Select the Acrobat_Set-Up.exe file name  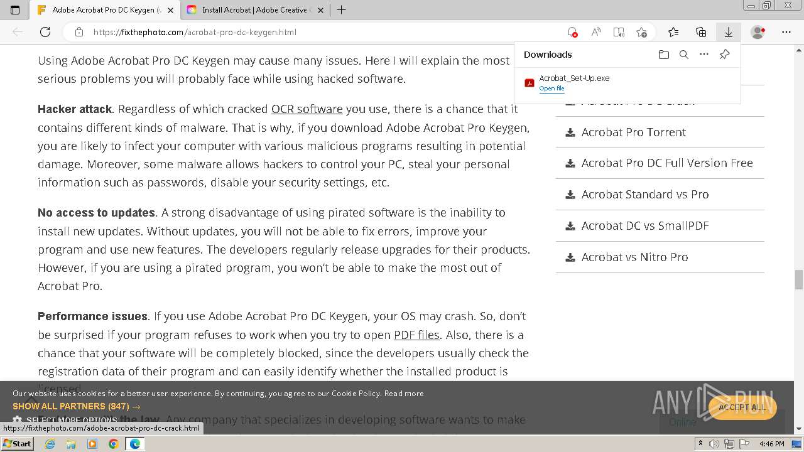point(574,78)
